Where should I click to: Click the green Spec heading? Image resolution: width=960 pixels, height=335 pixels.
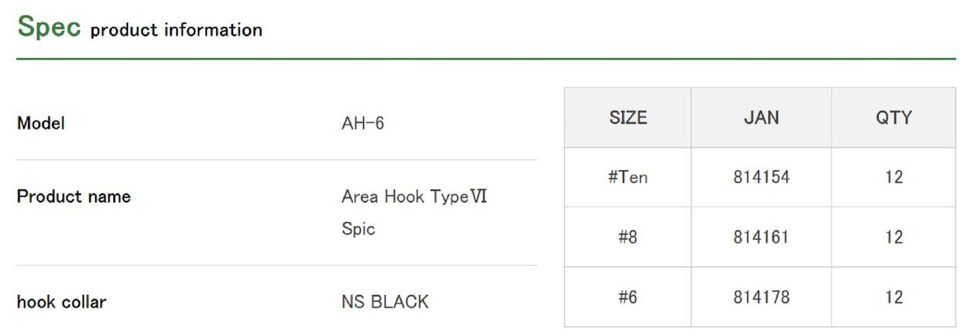(49, 26)
